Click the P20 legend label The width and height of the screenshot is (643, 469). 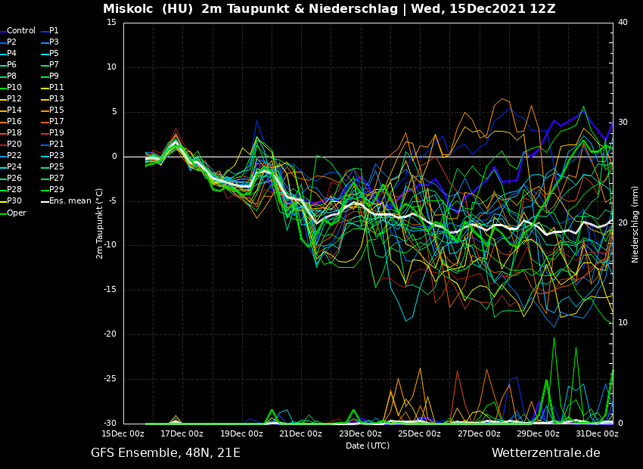point(14,144)
